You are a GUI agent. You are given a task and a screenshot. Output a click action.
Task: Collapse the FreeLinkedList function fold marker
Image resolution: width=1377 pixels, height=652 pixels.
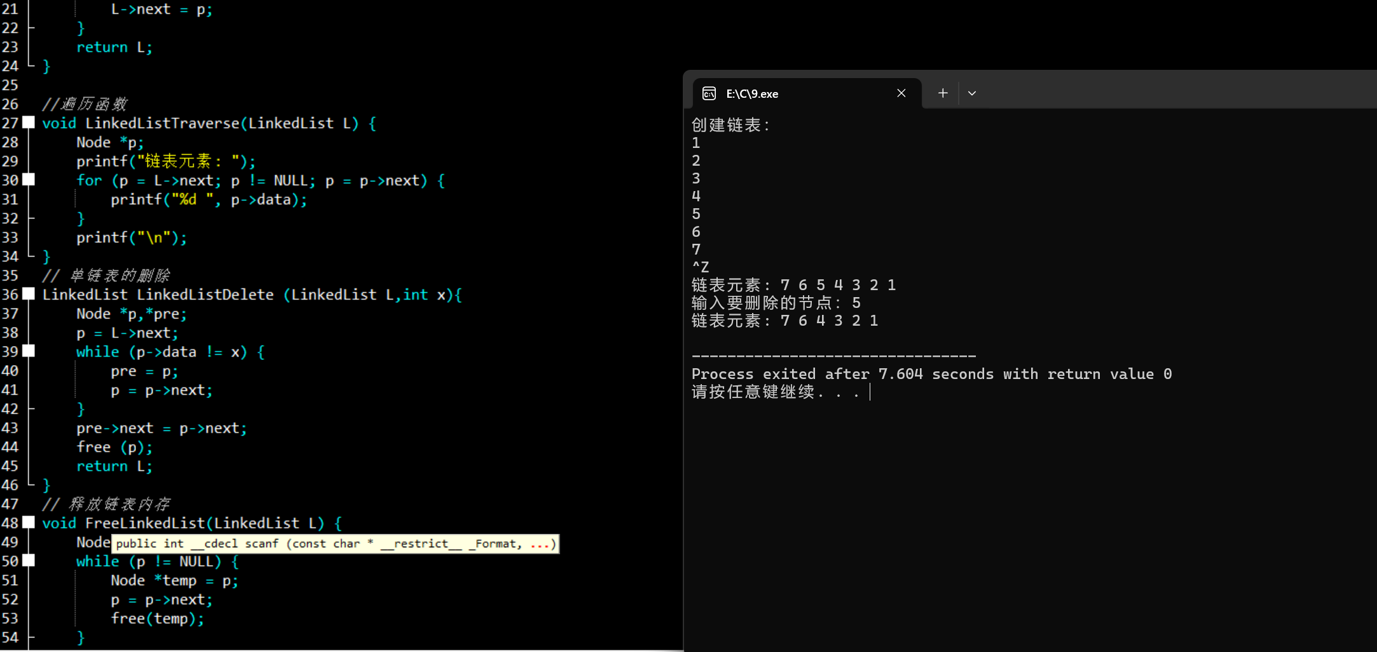tap(29, 522)
